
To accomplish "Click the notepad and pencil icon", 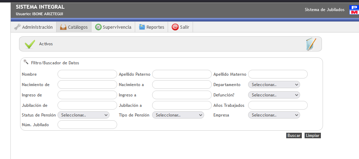I will pyautogui.click(x=311, y=44).
